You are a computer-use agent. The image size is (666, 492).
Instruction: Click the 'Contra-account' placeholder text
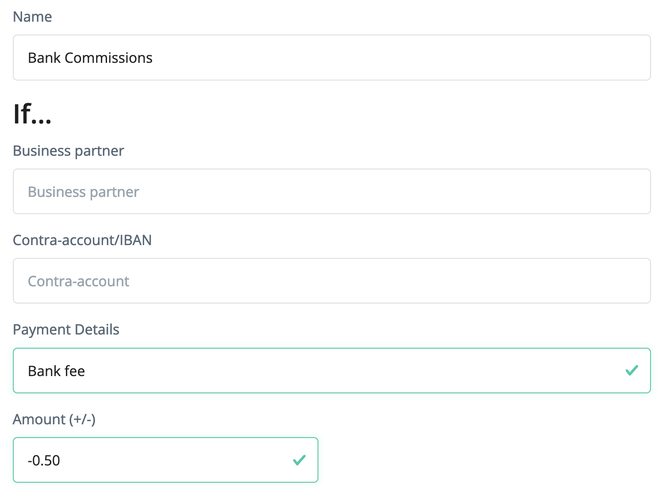click(x=79, y=281)
